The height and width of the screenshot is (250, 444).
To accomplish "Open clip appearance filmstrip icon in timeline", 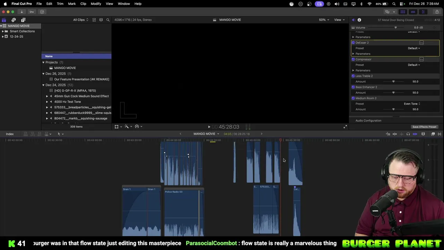I will [x=423, y=134].
